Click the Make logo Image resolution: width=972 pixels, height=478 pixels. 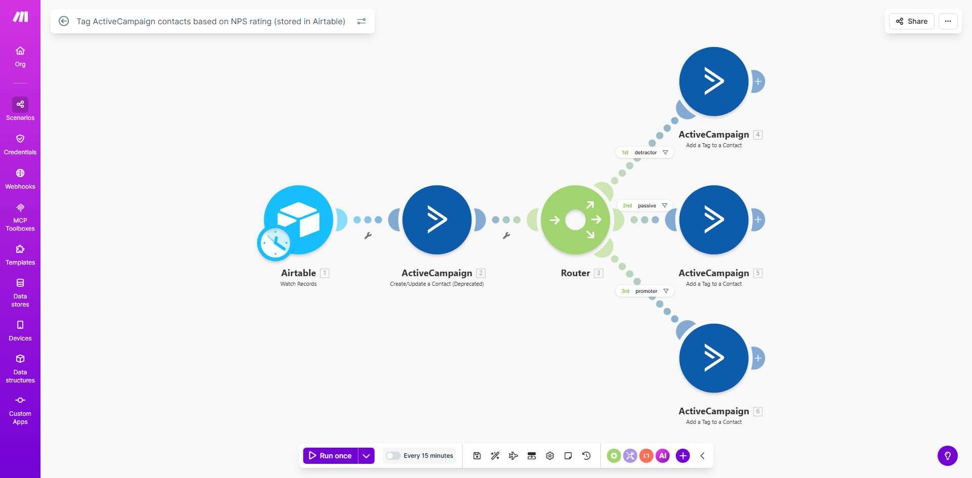click(20, 17)
